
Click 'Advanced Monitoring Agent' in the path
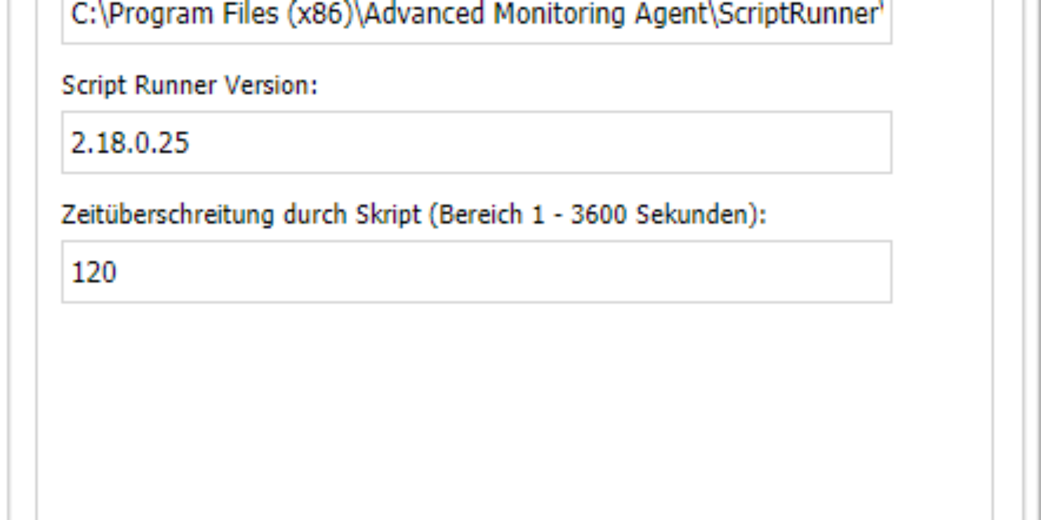[536, 15]
